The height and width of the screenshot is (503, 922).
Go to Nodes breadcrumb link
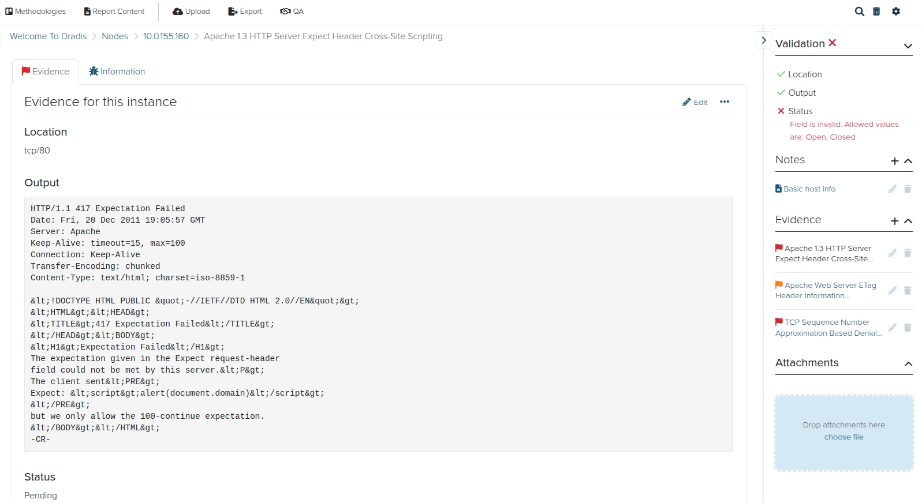point(115,36)
